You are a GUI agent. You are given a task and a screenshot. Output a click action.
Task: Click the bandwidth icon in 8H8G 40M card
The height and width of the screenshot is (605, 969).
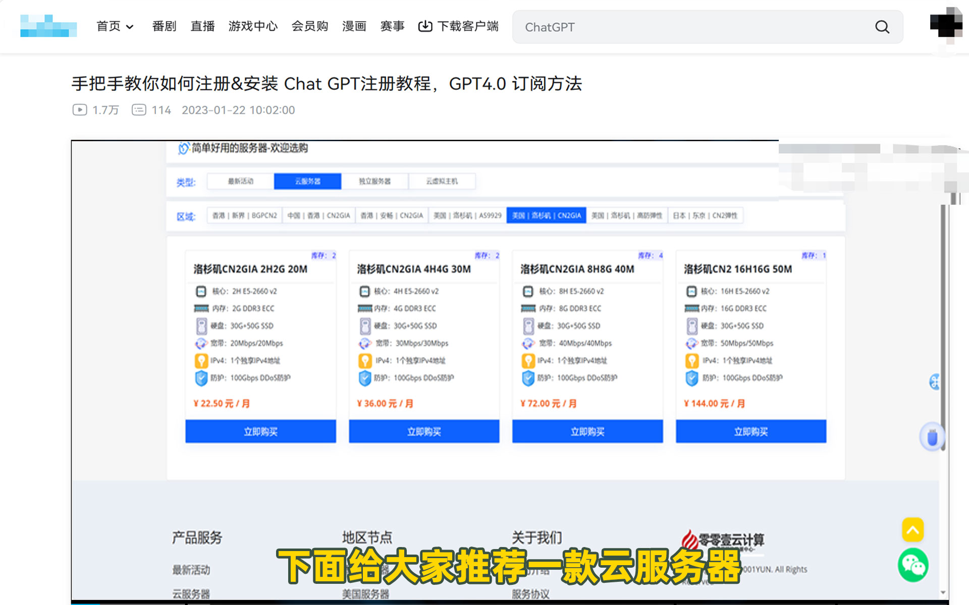tap(528, 343)
